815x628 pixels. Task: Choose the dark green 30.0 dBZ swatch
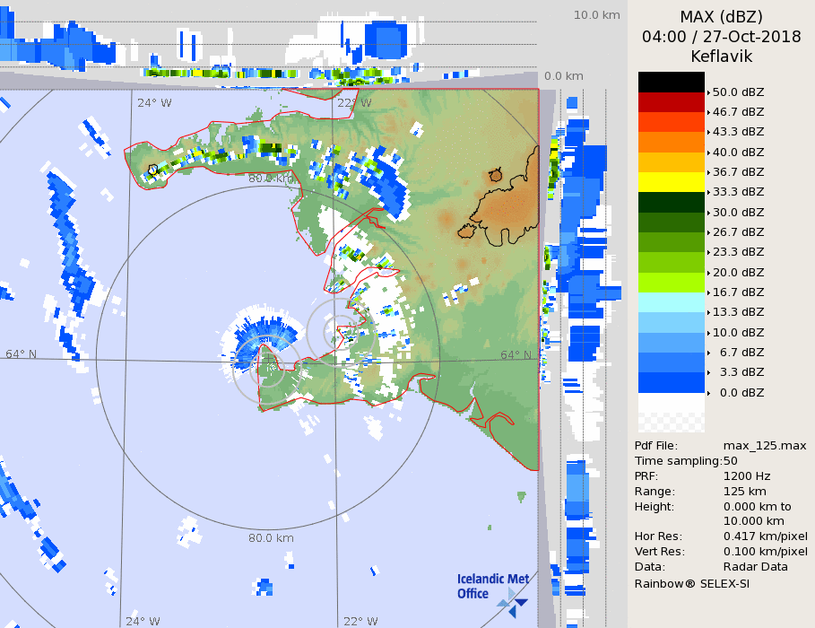point(671,202)
